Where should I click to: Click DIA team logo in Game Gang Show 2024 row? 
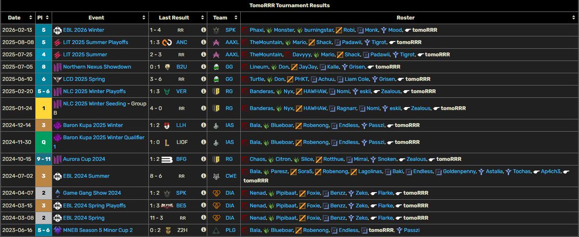pos(216,193)
